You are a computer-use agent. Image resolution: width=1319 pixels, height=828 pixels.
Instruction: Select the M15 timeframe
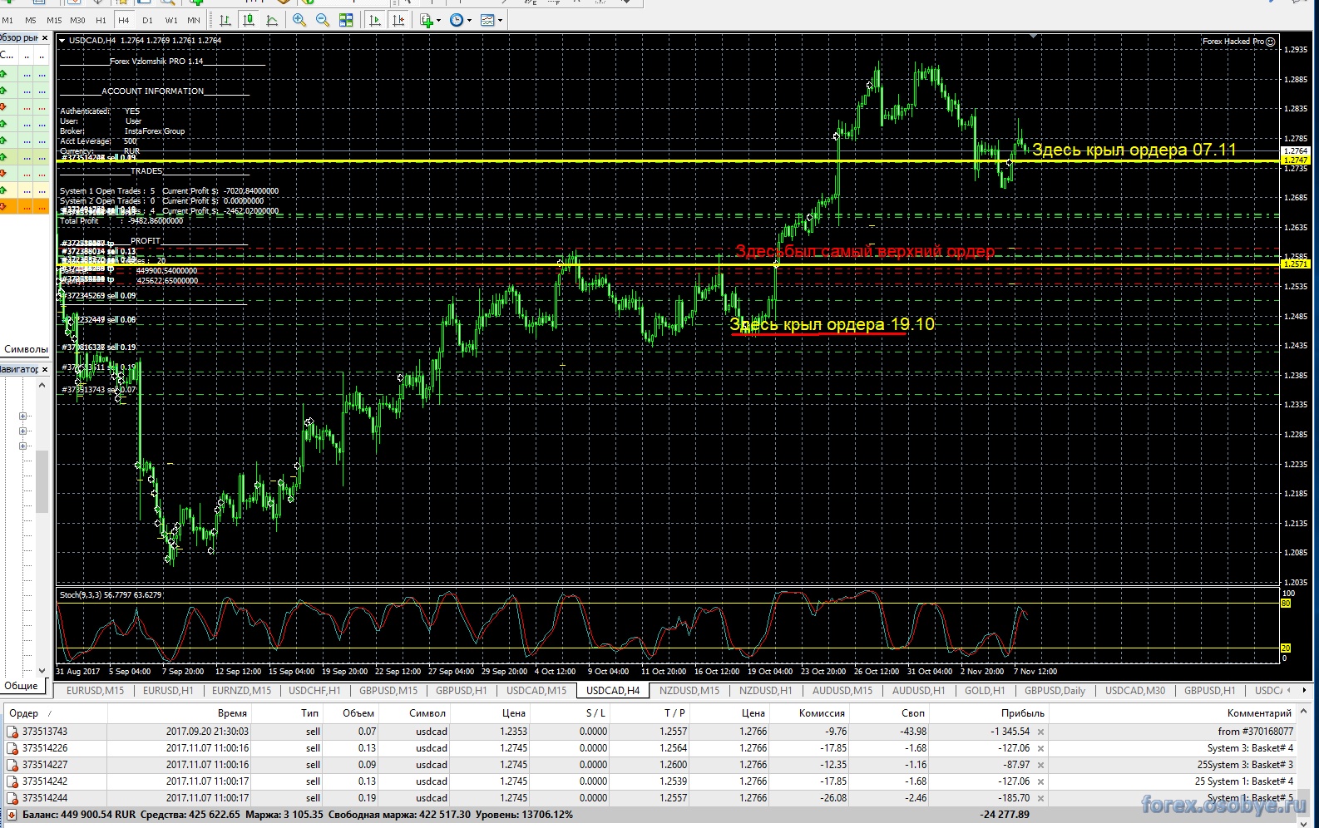pos(54,20)
